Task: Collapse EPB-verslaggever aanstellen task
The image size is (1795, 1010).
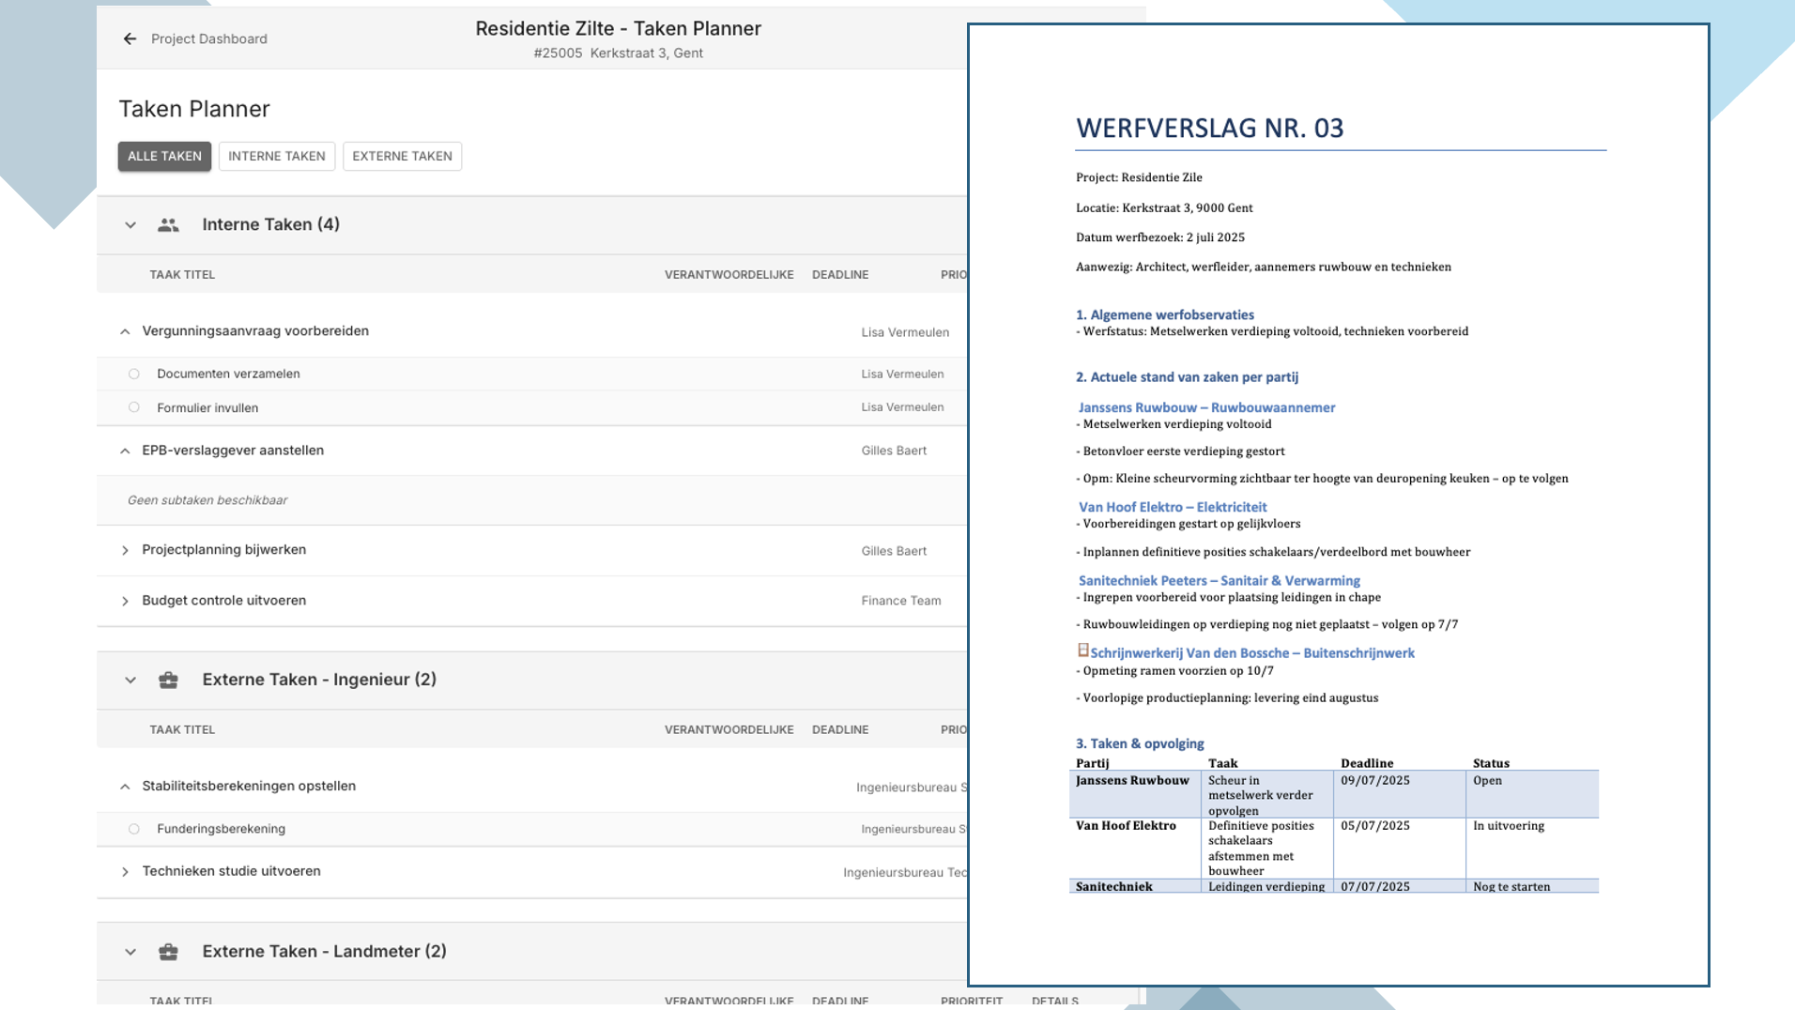Action: 125,451
